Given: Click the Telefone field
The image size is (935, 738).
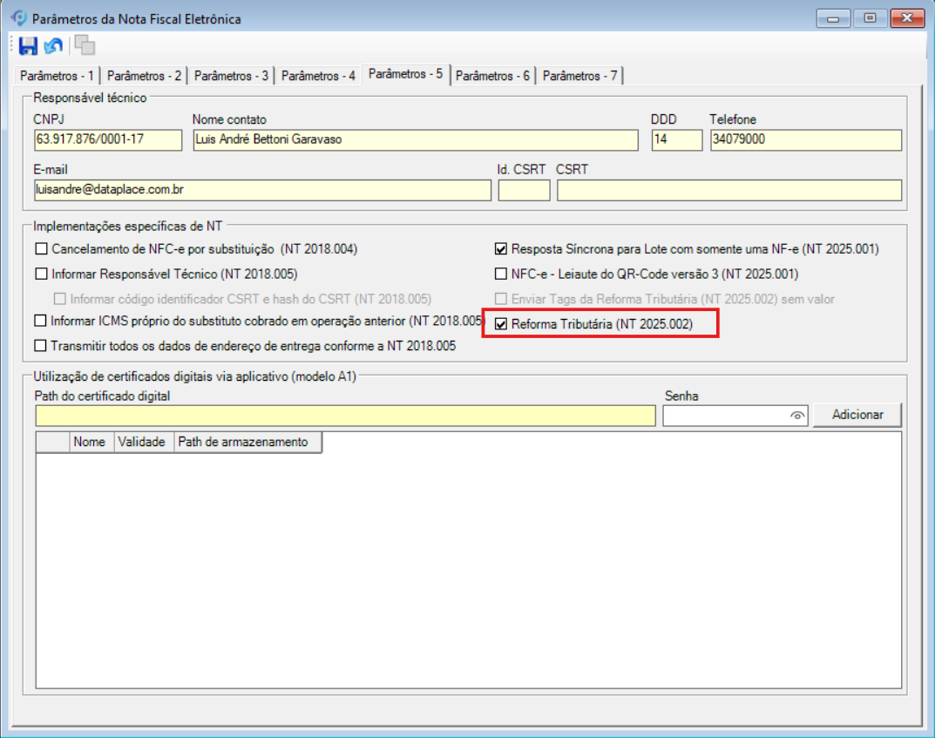Looking at the screenshot, I should tap(806, 140).
